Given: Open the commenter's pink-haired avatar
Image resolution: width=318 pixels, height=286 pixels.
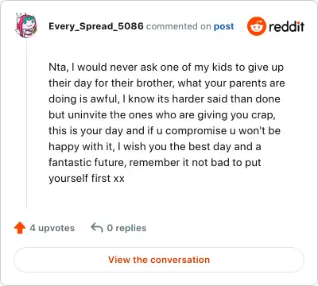Looking at the screenshot, I should [x=26, y=25].
